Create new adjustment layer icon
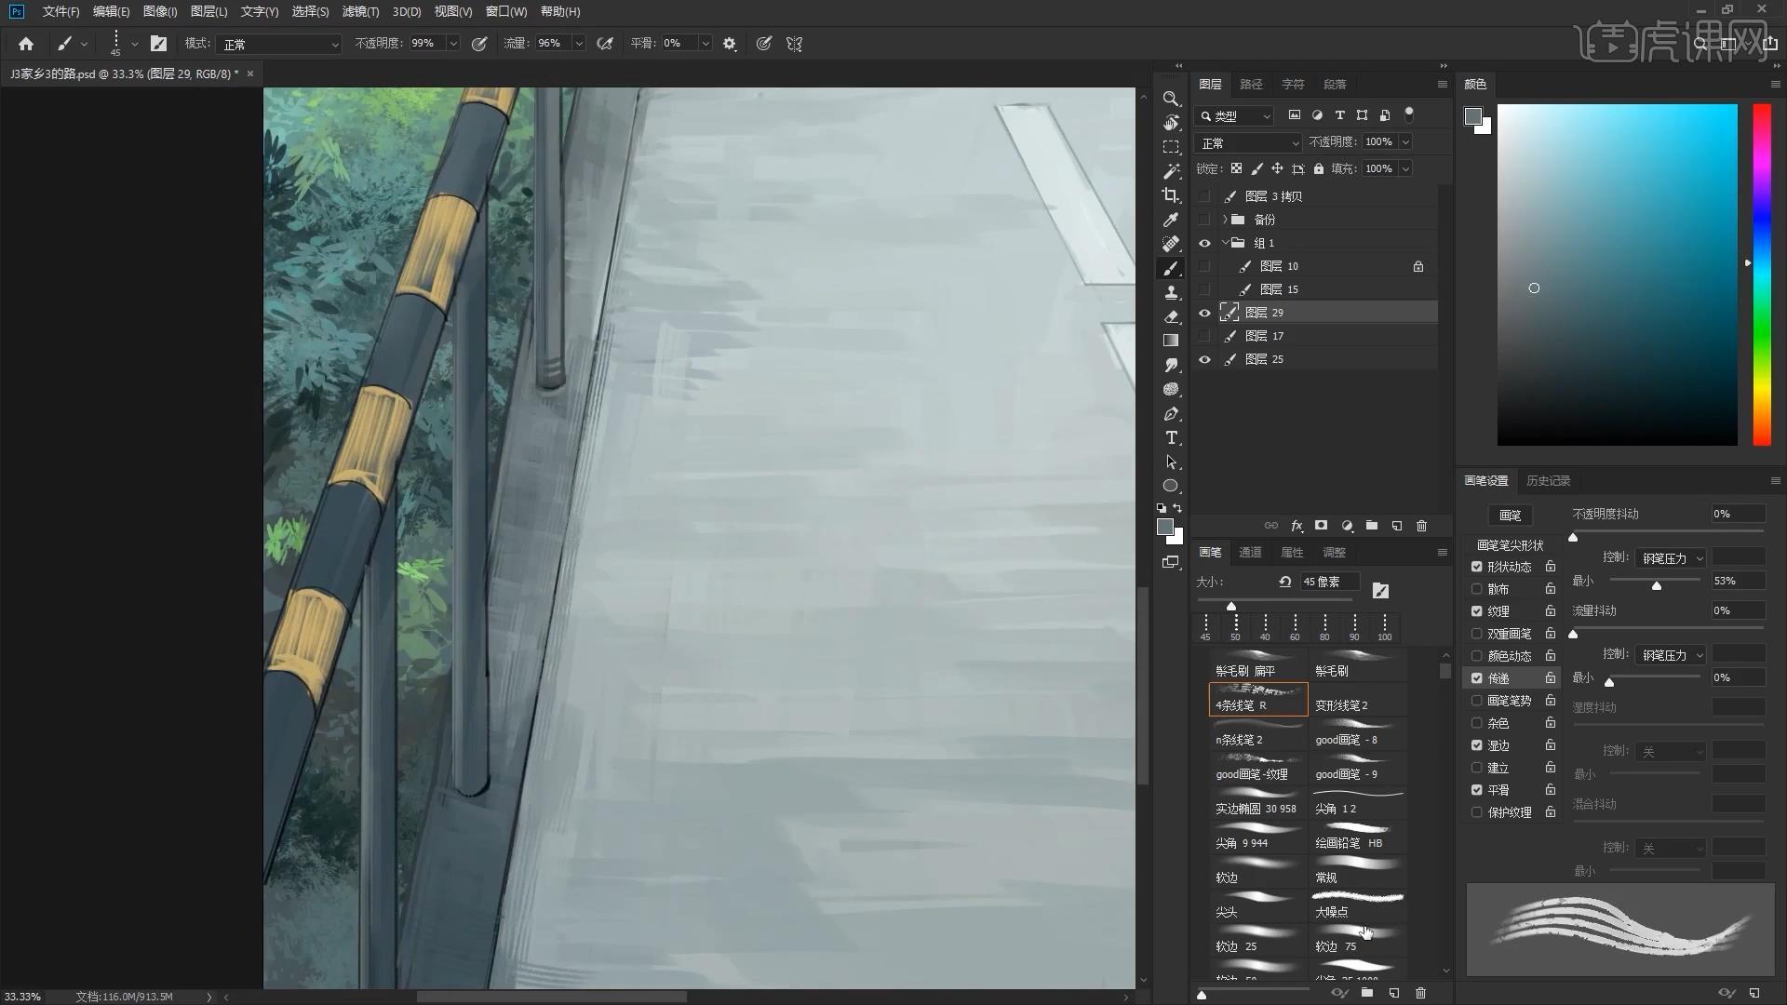 pyautogui.click(x=1346, y=526)
